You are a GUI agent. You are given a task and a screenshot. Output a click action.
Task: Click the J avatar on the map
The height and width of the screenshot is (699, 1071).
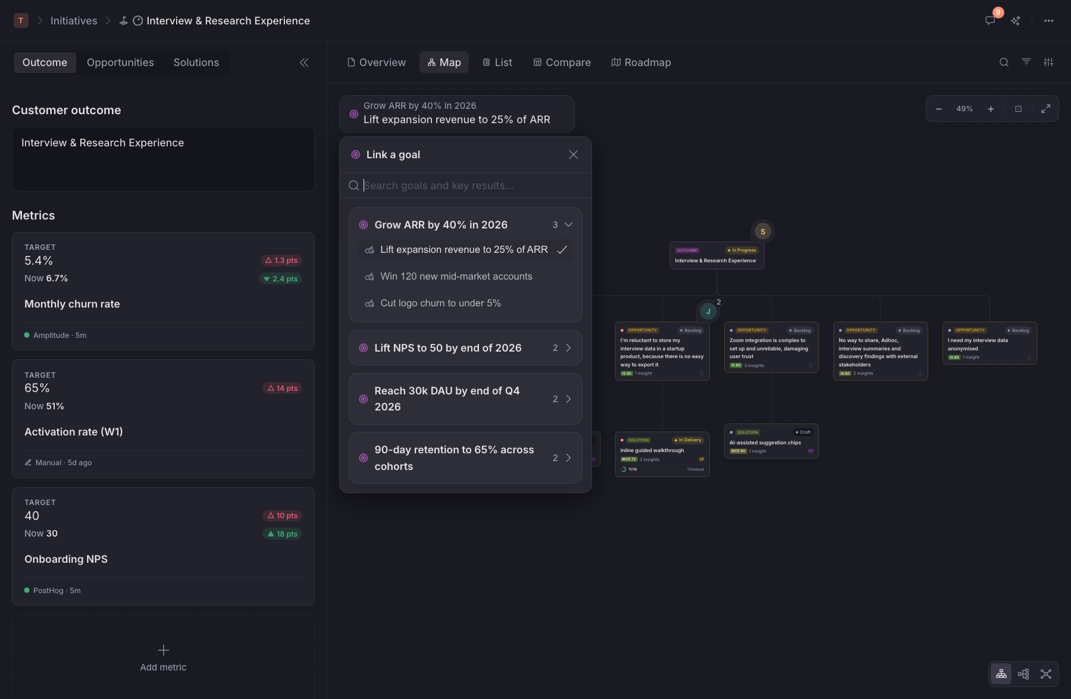708,311
